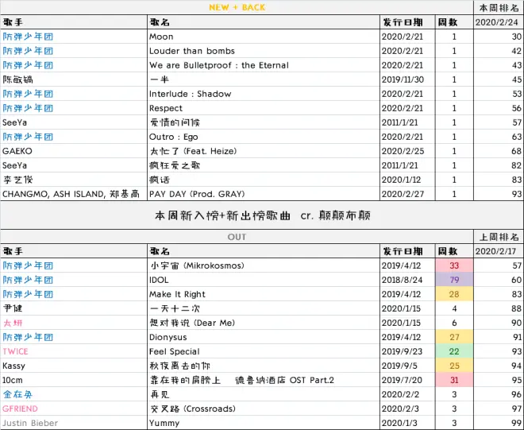Select the '本周新入榜+新出榜歌曲' caption
This screenshot has width=524, height=430.
pos(222,215)
